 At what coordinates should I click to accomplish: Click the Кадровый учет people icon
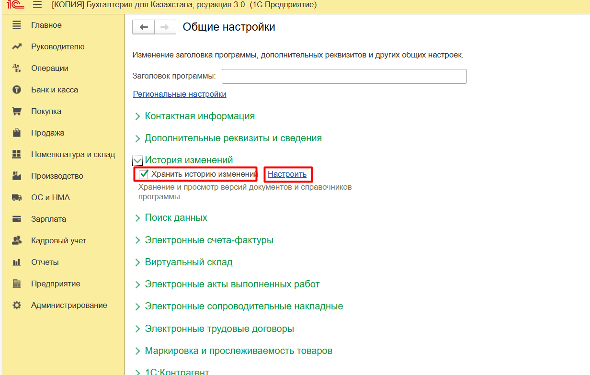(17, 240)
